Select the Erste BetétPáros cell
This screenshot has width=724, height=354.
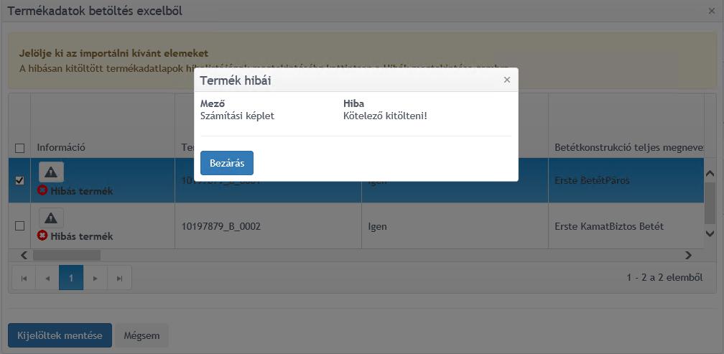[x=626, y=181]
